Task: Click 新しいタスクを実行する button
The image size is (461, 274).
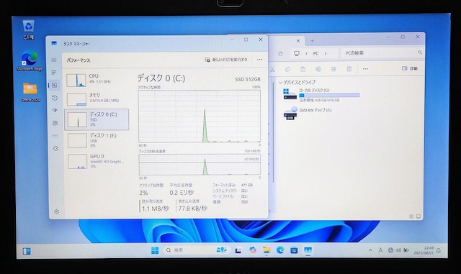Action: pyautogui.click(x=225, y=60)
